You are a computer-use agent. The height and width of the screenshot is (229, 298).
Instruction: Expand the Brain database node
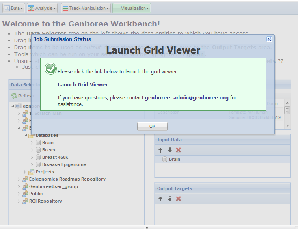(32, 143)
